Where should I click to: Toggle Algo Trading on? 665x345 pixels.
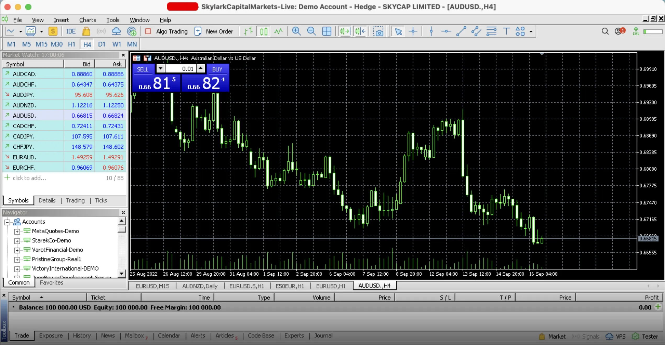click(x=167, y=31)
